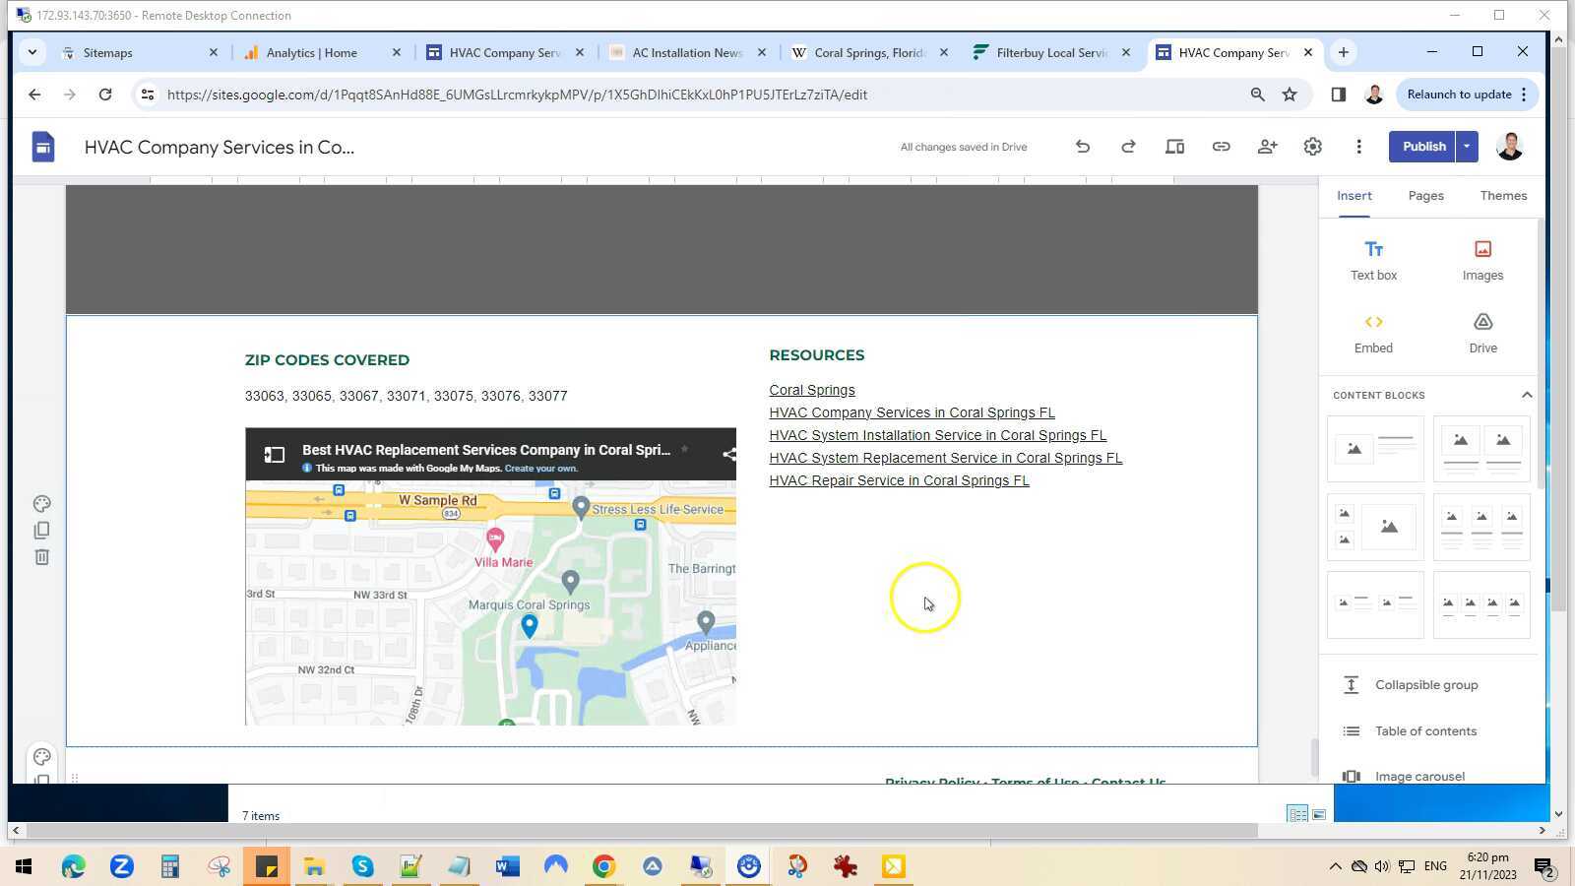Open the Coral Springs resource link
Screen dimensions: 1575x886
pos(811,389)
